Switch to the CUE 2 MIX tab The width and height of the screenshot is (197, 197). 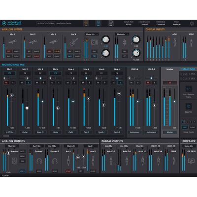tap(189, 79)
